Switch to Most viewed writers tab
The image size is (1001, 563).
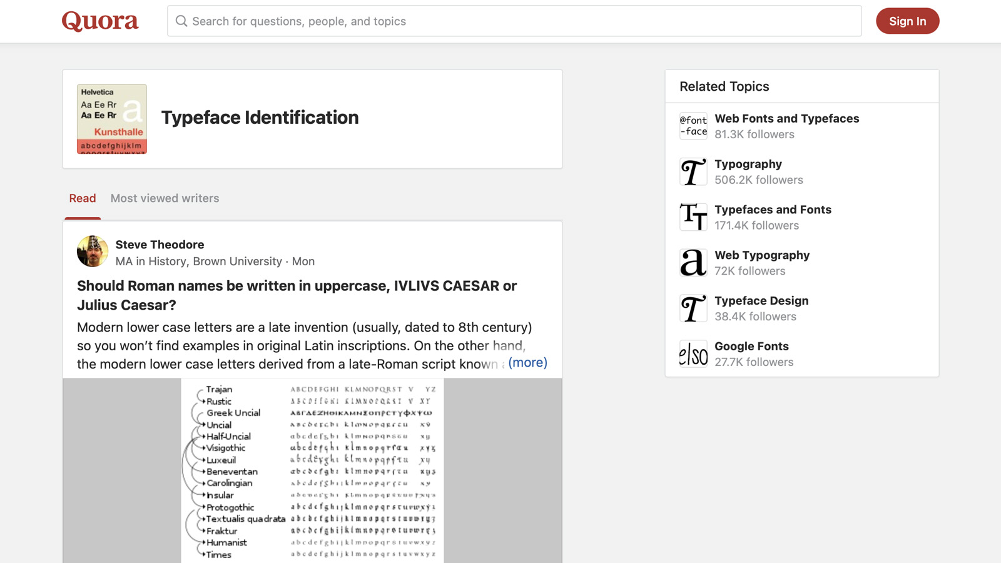pyautogui.click(x=165, y=198)
